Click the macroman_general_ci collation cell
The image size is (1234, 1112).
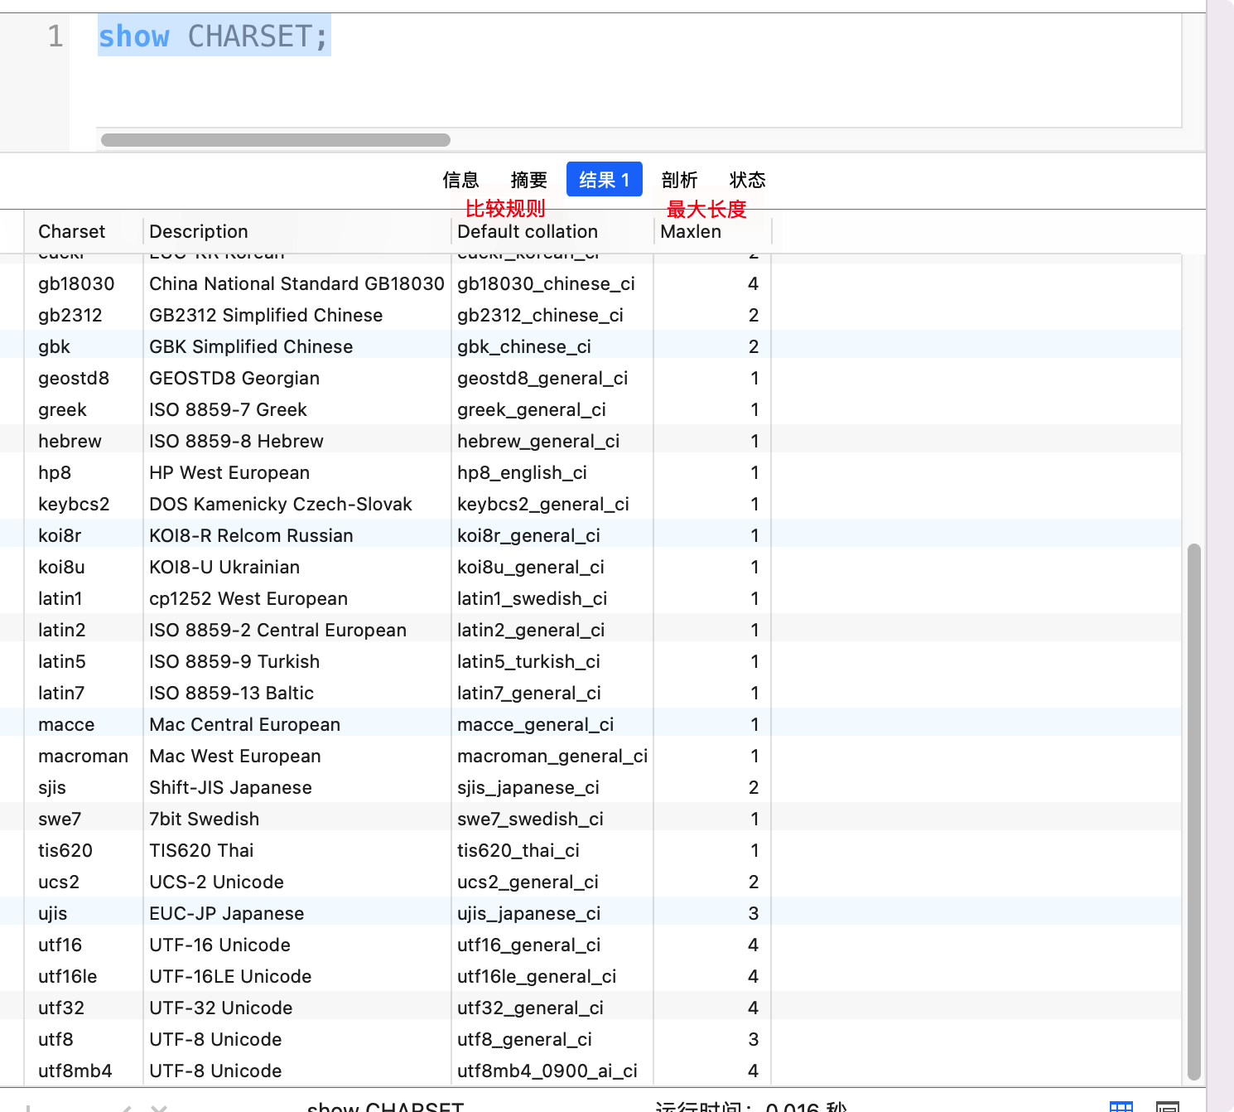pyautogui.click(x=552, y=756)
